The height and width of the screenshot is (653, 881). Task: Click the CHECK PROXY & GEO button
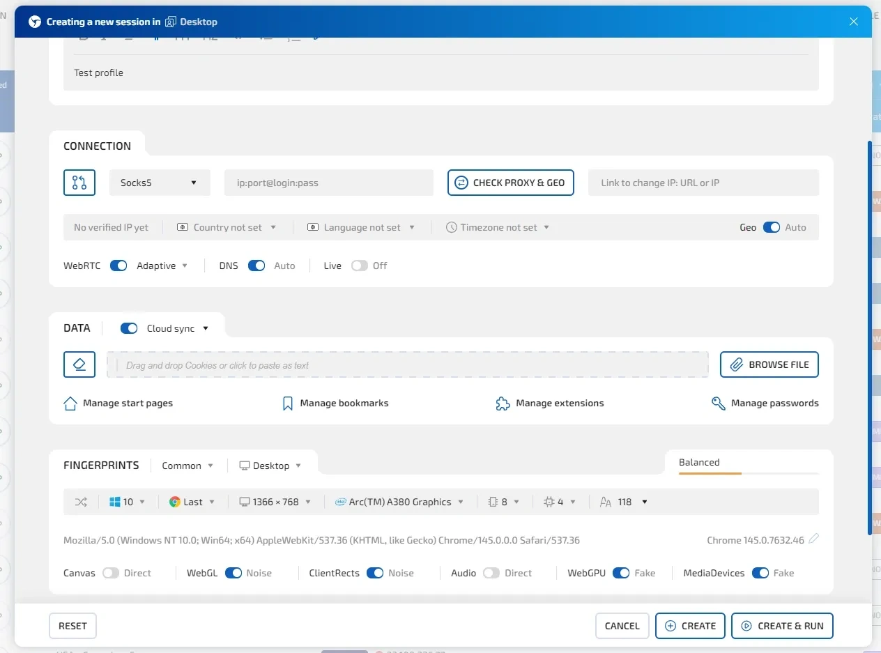pos(511,183)
